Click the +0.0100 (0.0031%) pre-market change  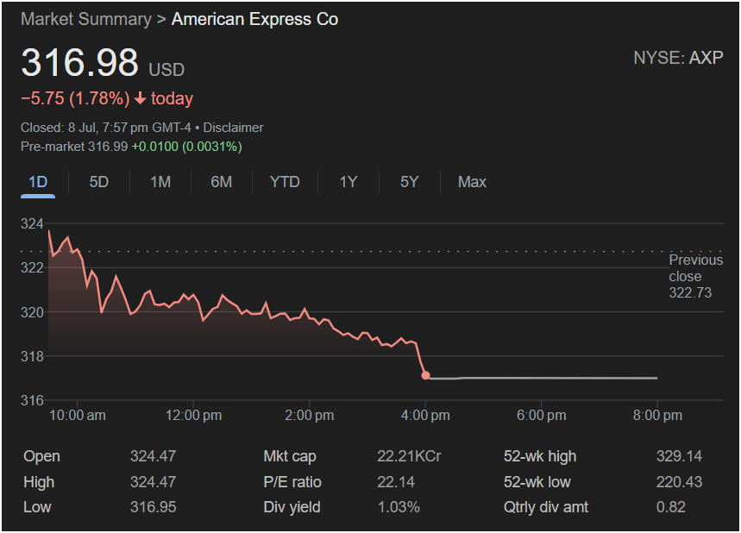coord(186,147)
